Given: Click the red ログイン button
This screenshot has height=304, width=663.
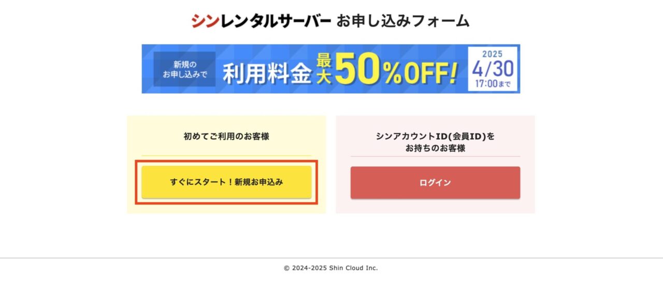Looking at the screenshot, I should pyautogui.click(x=435, y=183).
